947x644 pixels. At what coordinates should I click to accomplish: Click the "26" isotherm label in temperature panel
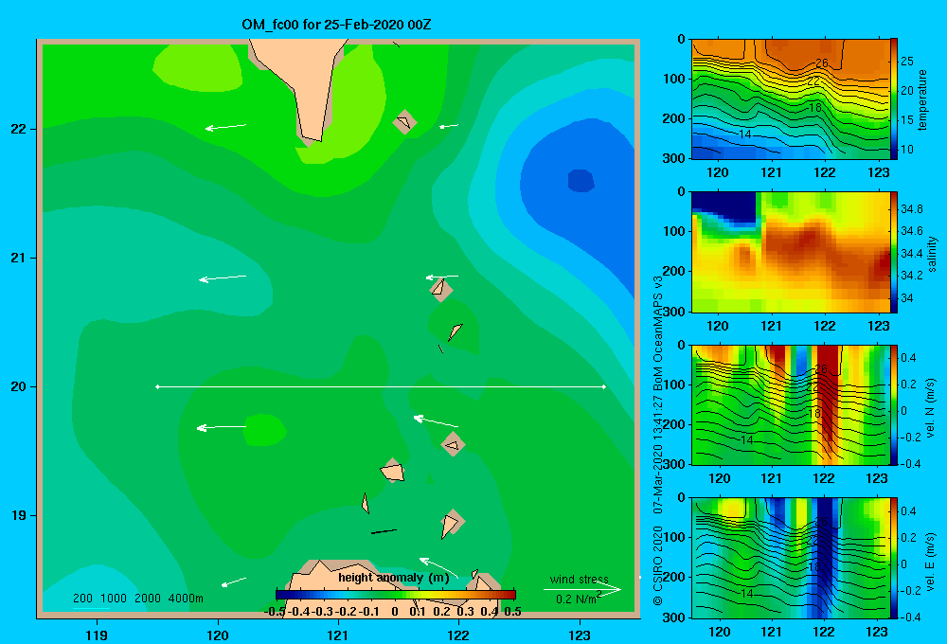(x=821, y=63)
